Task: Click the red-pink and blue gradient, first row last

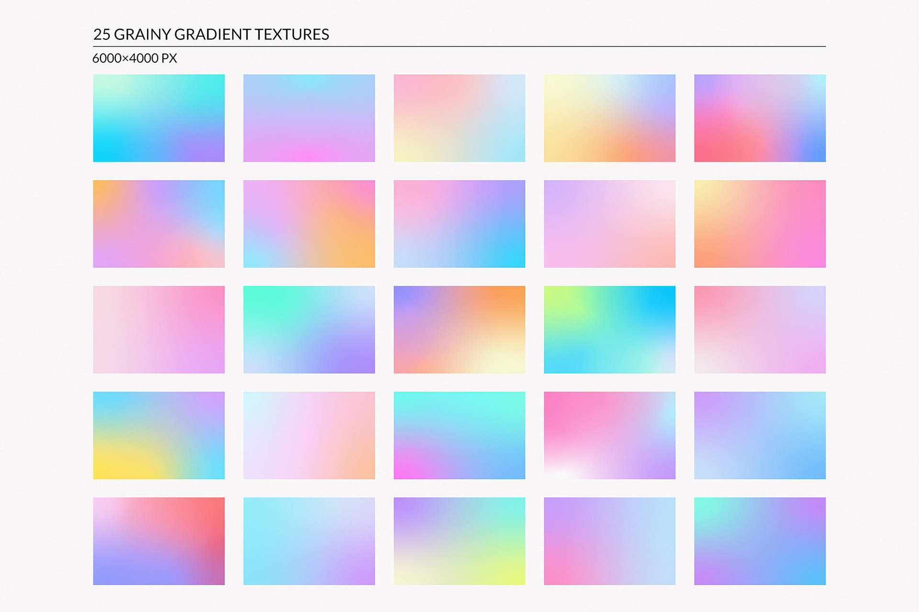Action: pyautogui.click(x=760, y=118)
